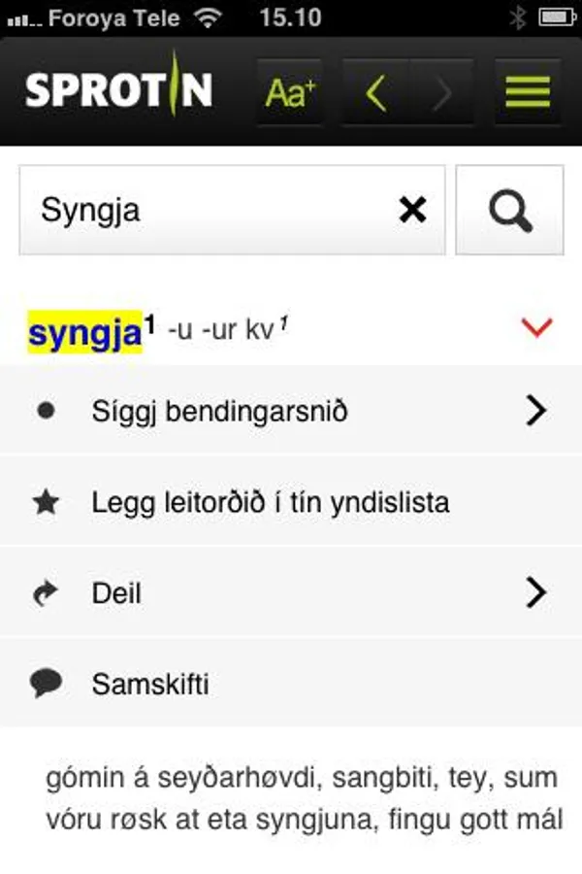Tap the speech bubble icon
The height and width of the screenshot is (874, 582).
coord(46,684)
